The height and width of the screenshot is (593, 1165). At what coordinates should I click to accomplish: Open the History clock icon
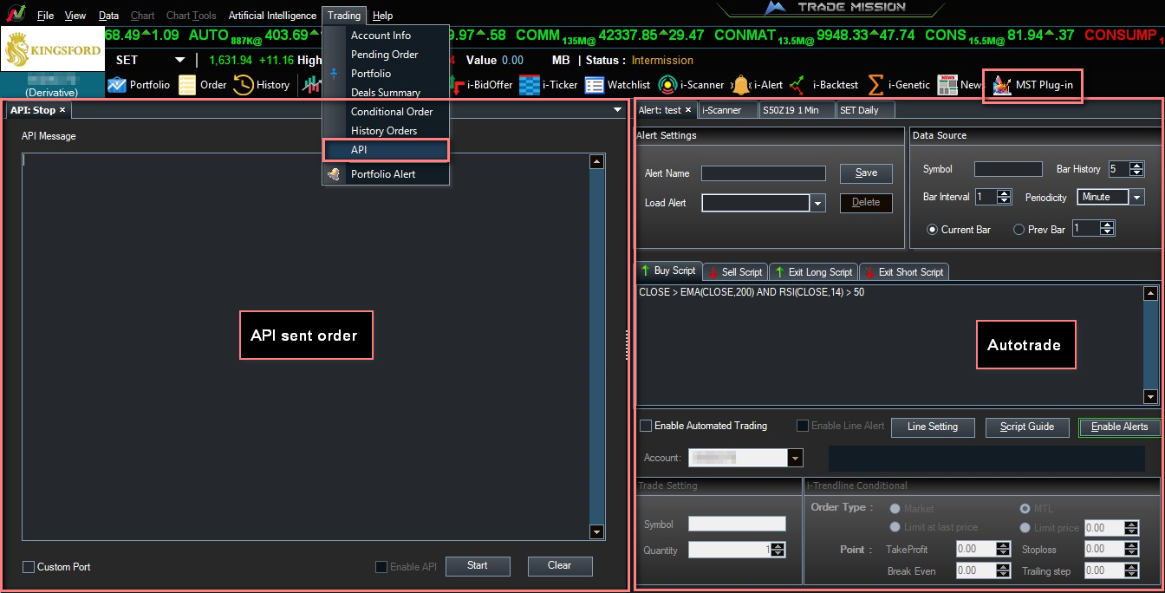tap(243, 85)
